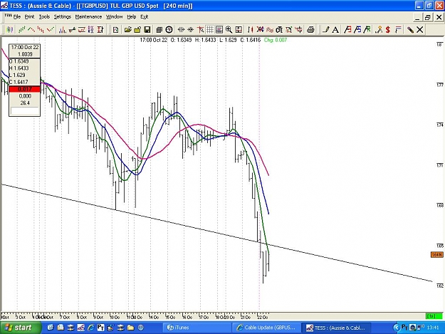This screenshot has width=445, height=334.
Task: Select the green-red line chart icon
Action: (31, 29)
